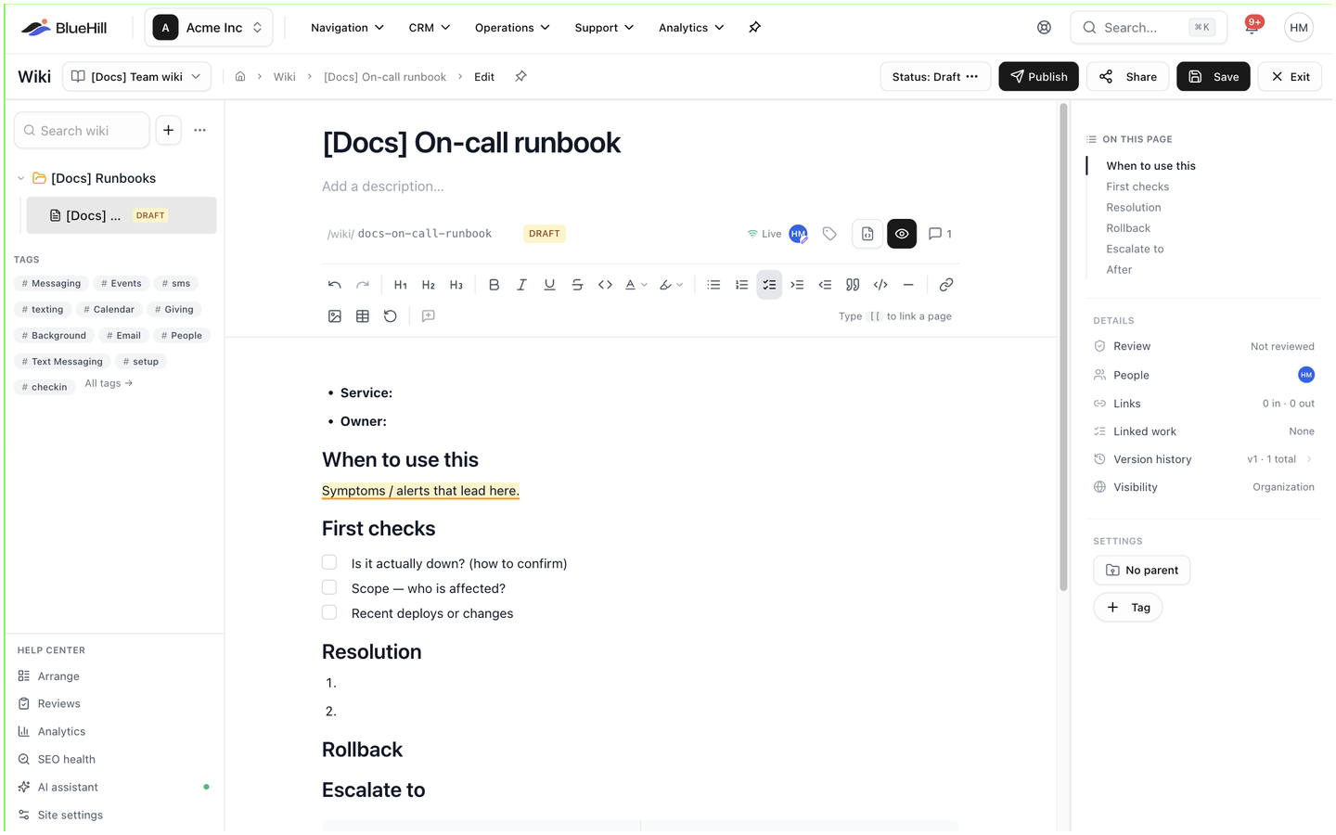Apply strikethrough formatting
This screenshot has width=1336, height=835.
[x=577, y=285]
